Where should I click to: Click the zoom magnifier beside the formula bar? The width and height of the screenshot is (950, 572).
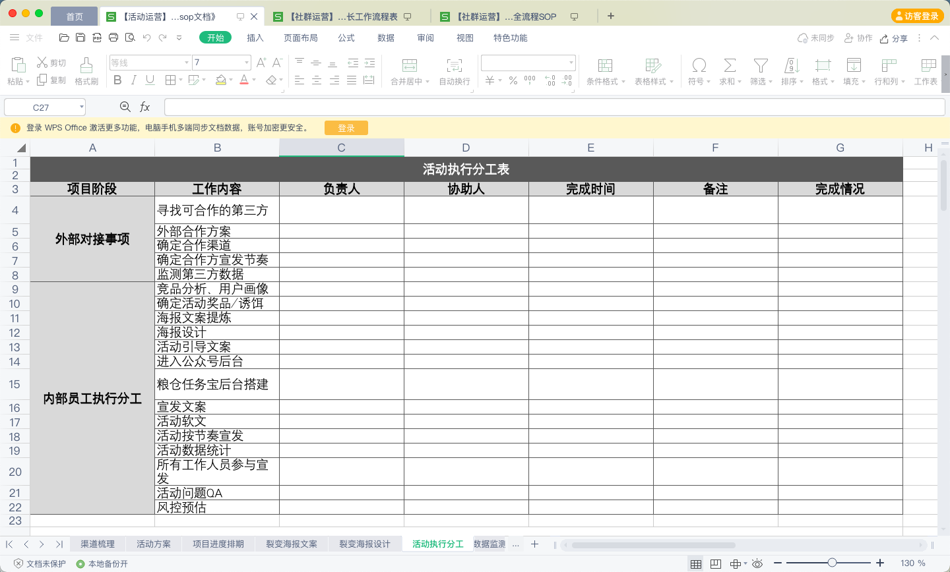[125, 107]
